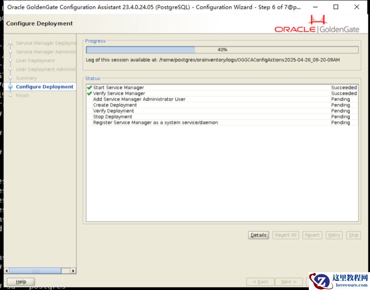Click the 40% progress bar
The width and height of the screenshot is (370, 290).
point(222,50)
